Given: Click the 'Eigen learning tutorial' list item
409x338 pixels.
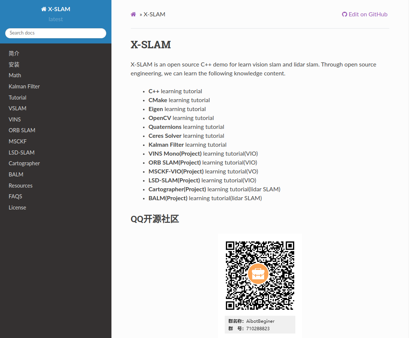Looking at the screenshot, I should coord(177,109).
